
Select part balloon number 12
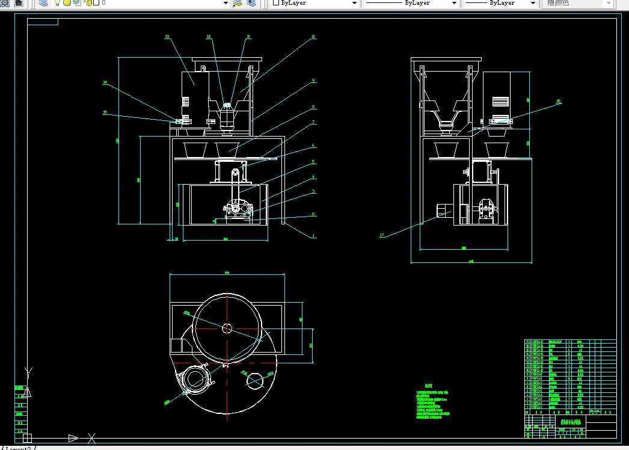click(209, 37)
